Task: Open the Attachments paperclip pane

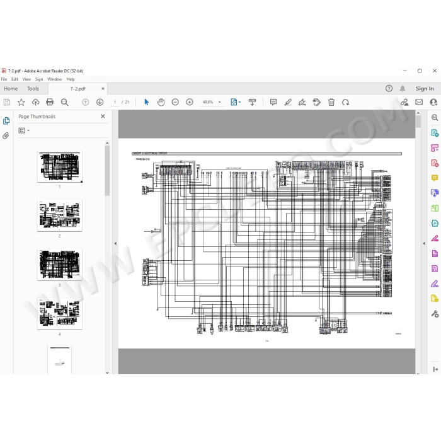Action: point(6,136)
